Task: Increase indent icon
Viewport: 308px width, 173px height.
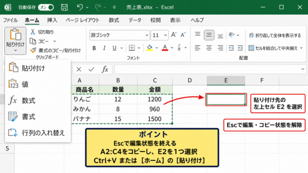Action: pyautogui.click(x=240, y=48)
